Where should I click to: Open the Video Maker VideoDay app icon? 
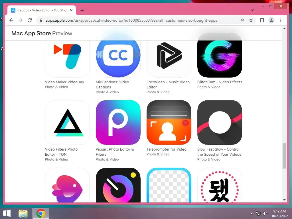click(x=67, y=59)
